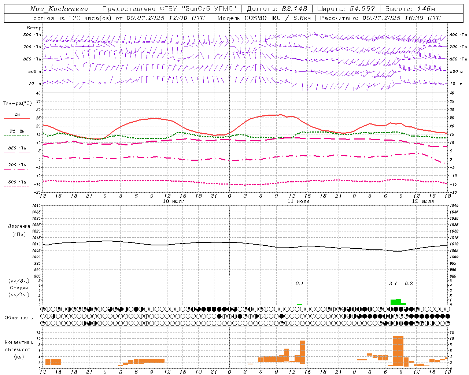This screenshot has width=469, height=375.
Task: Click the "11 июля" date label
Action: (298, 201)
